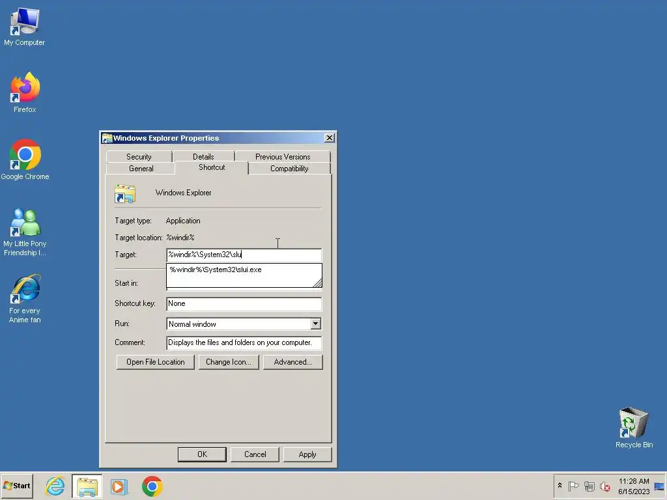Open the Previous Versions tab
The height and width of the screenshot is (500, 667).
click(283, 156)
